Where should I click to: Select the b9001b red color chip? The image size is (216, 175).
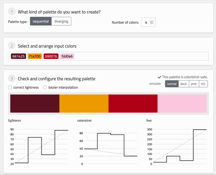click(x=51, y=56)
